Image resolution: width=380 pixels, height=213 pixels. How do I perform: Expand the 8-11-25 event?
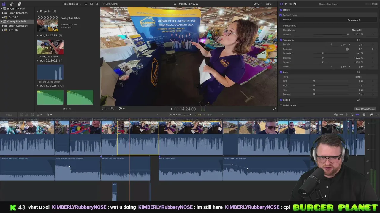[x=3, y=30]
